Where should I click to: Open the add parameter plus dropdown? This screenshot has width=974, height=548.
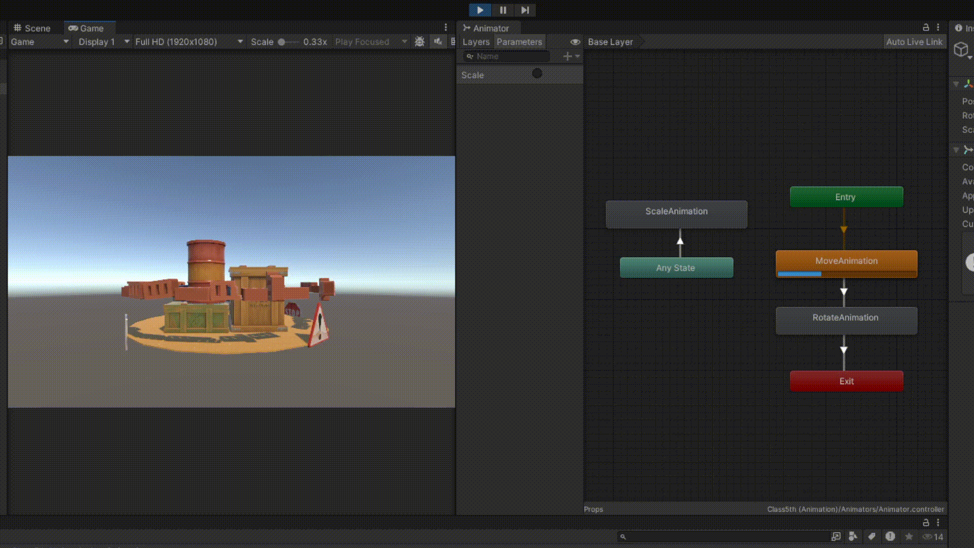tap(571, 56)
